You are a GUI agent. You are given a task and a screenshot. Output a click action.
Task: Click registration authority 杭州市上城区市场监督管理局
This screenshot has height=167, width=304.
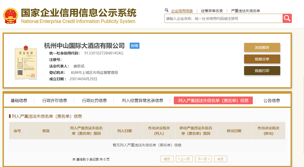[95, 73]
